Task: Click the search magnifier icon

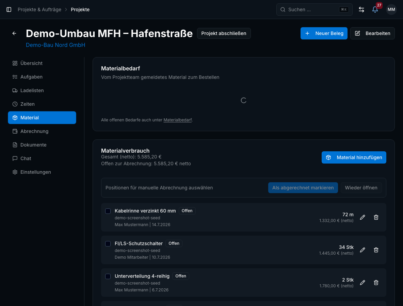Action: click(x=283, y=10)
